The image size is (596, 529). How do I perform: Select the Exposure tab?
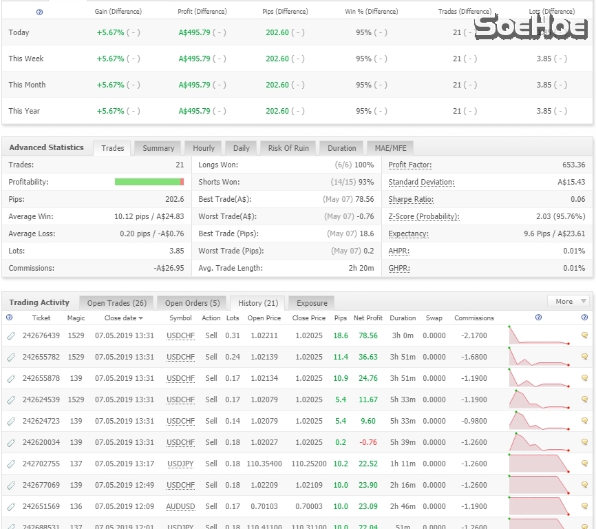pos(311,303)
